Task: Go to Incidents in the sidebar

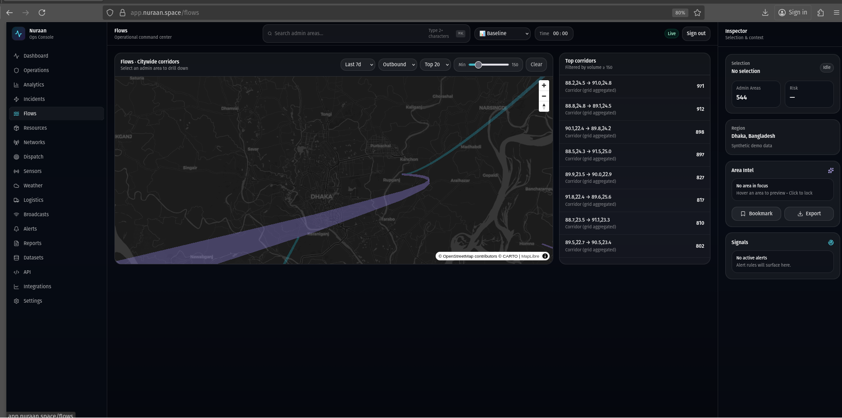Action: pyautogui.click(x=34, y=99)
